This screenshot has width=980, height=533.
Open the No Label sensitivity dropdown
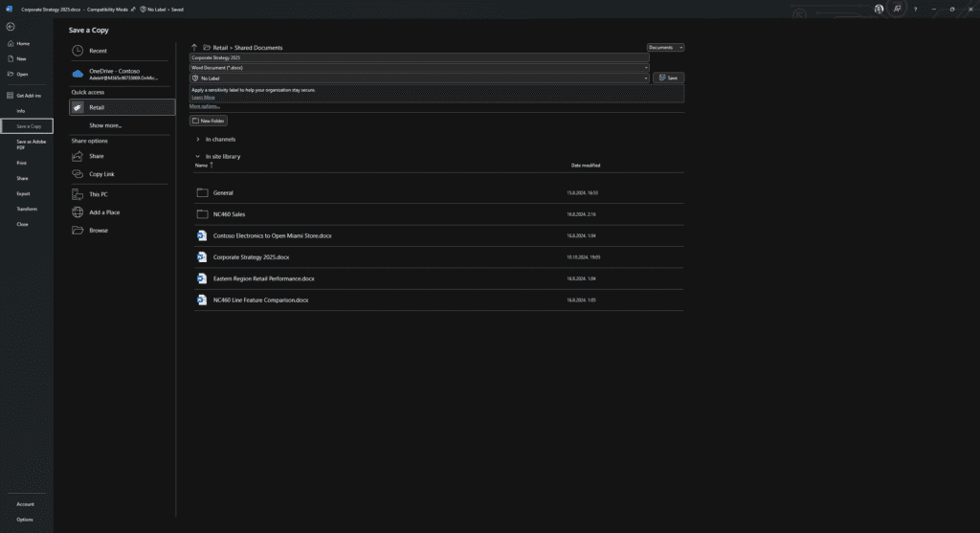pyautogui.click(x=419, y=78)
